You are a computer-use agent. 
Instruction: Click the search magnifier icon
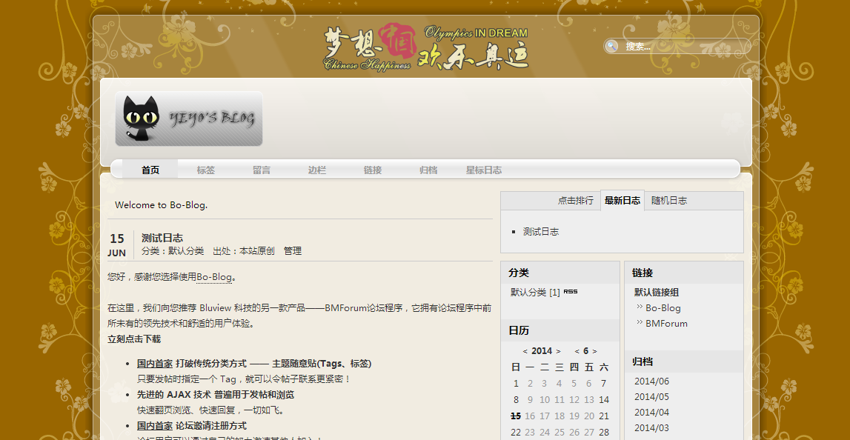click(x=611, y=46)
